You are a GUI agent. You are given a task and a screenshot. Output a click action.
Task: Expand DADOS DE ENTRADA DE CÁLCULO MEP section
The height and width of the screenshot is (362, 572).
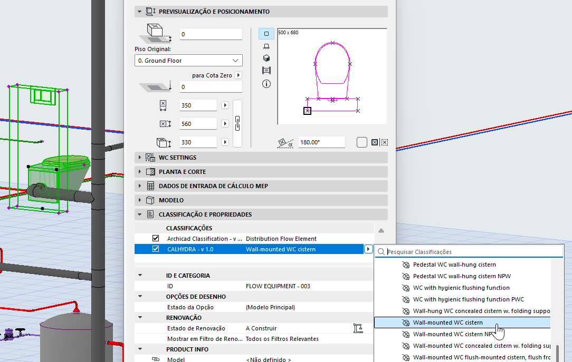139,186
